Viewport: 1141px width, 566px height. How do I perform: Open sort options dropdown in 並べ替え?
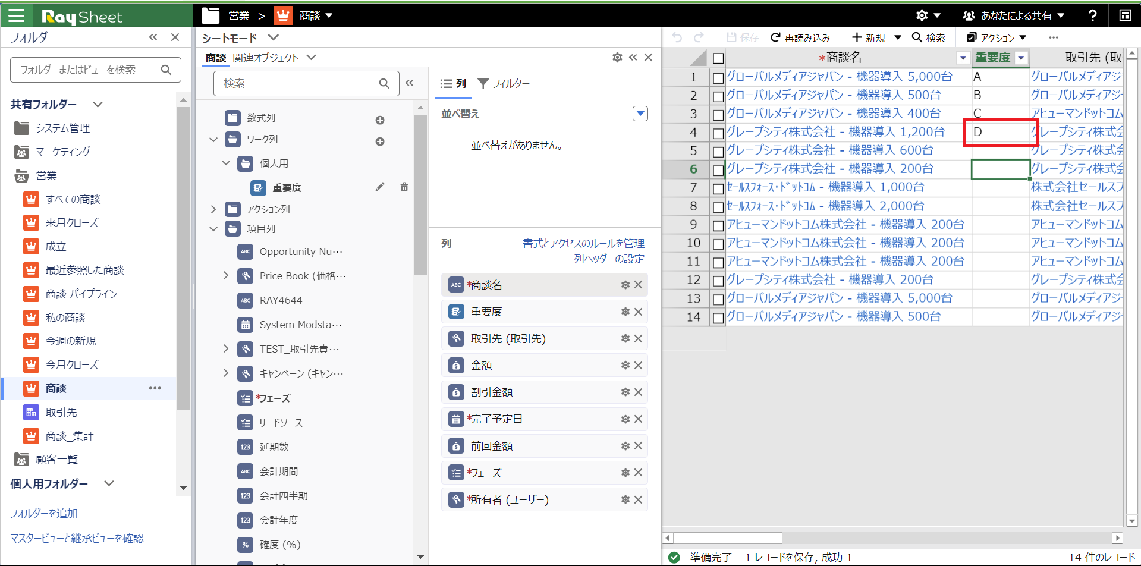click(640, 114)
